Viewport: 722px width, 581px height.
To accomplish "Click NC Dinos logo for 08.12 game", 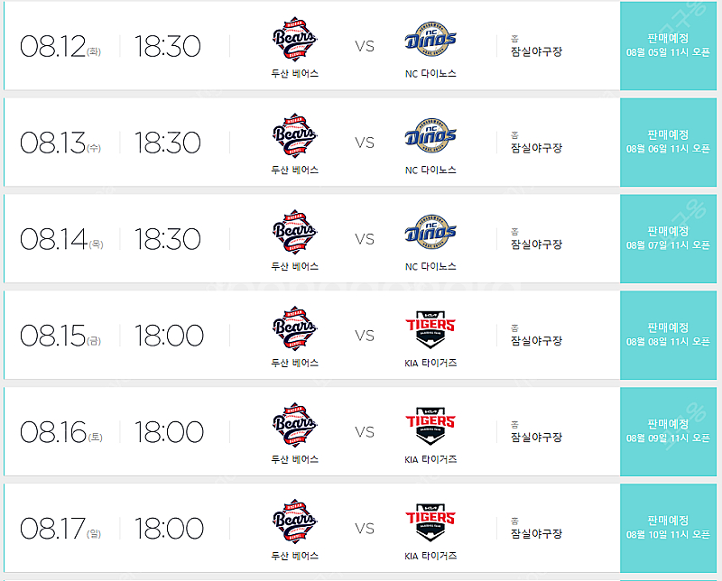I will point(430,39).
